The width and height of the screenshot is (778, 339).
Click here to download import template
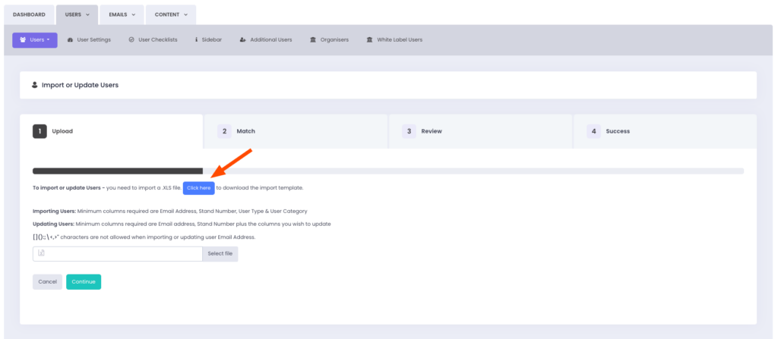click(x=198, y=188)
